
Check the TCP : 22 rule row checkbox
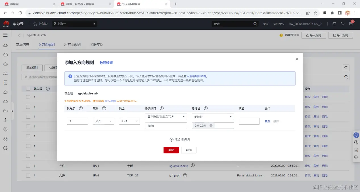[x=28, y=176]
